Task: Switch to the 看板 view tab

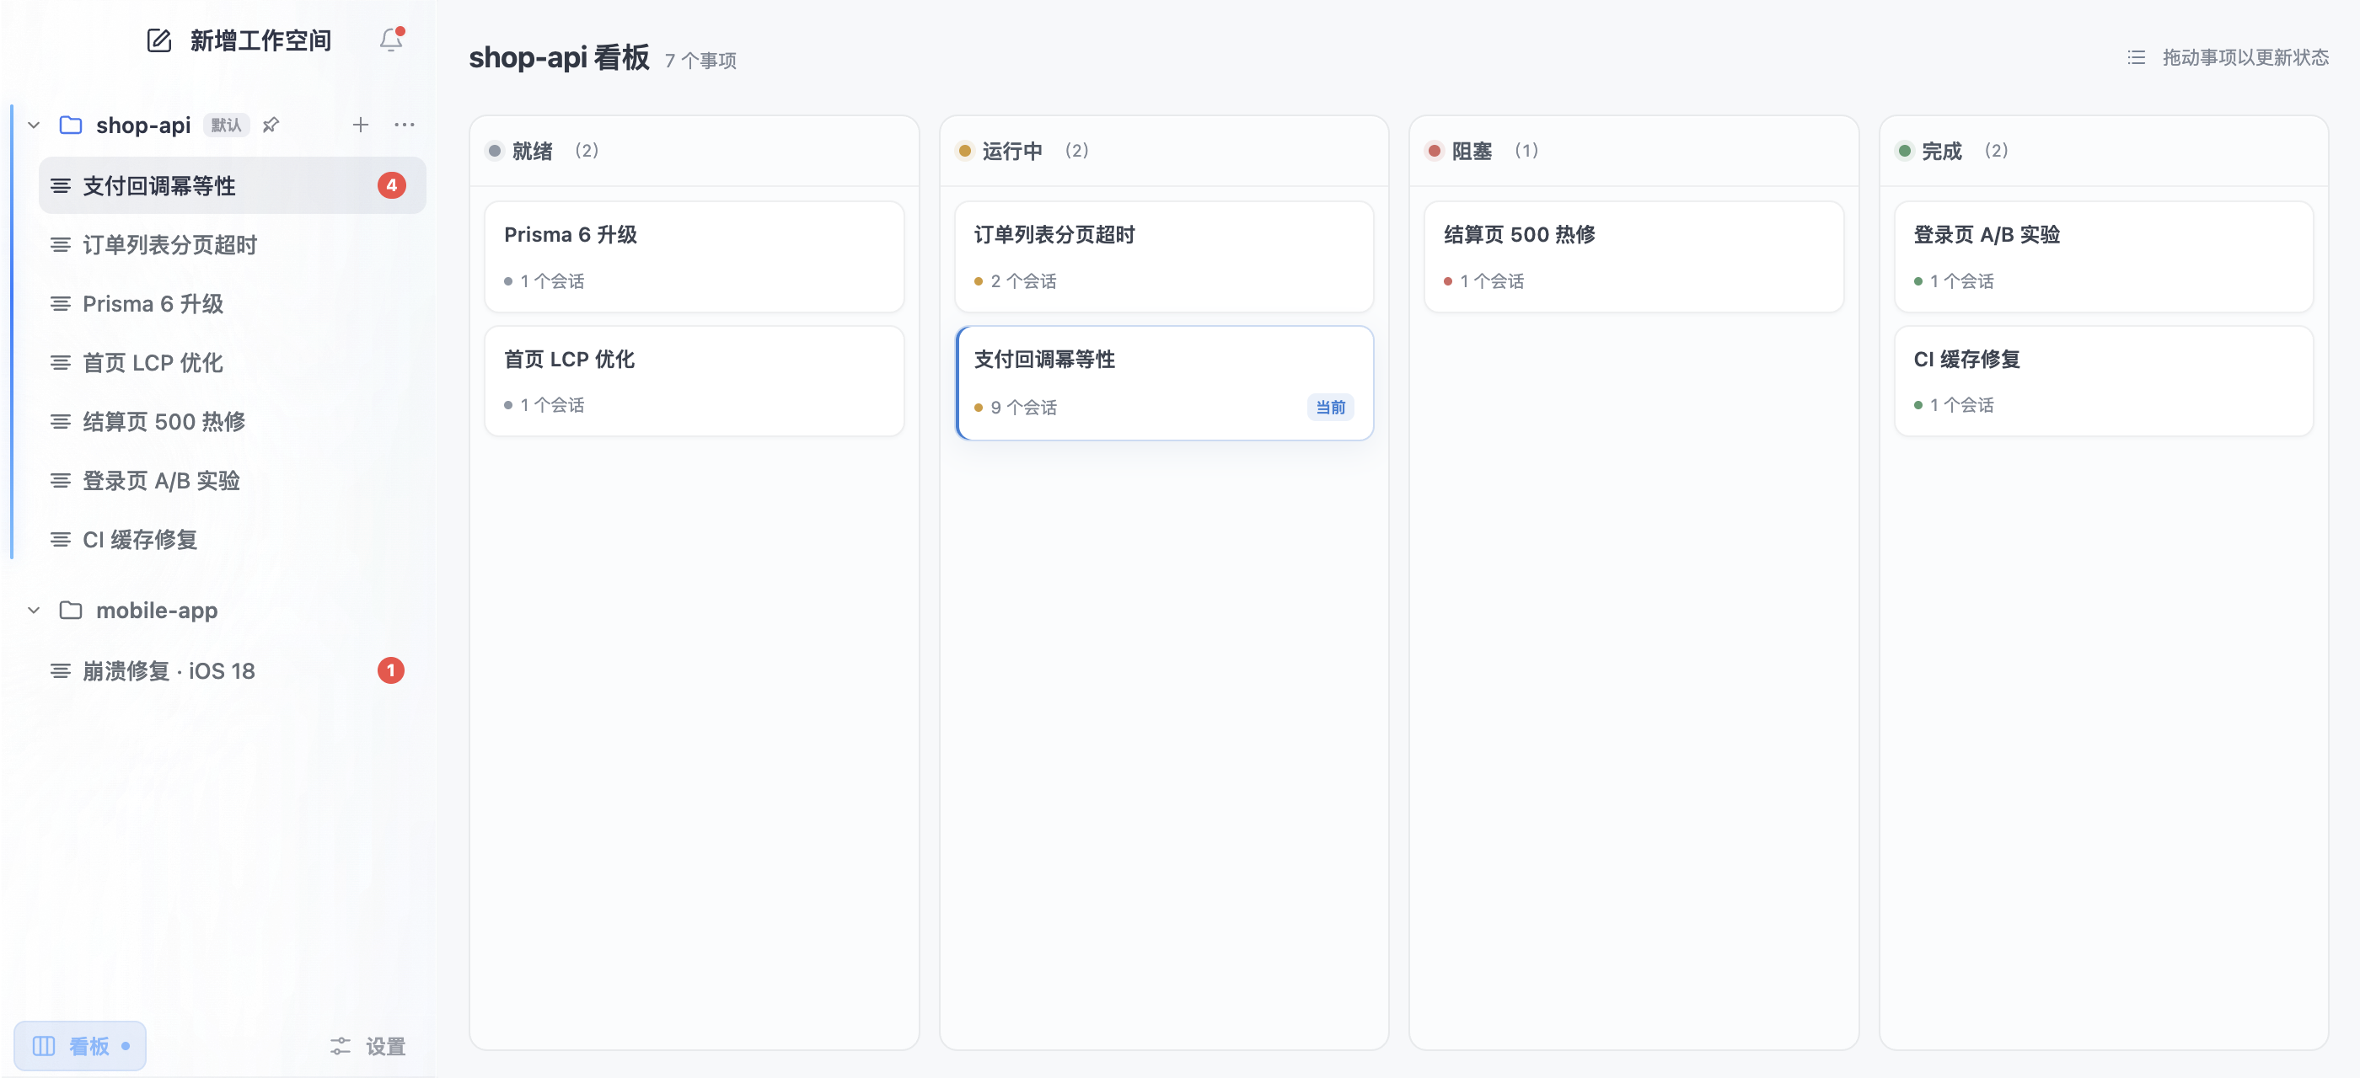Action: [80, 1046]
